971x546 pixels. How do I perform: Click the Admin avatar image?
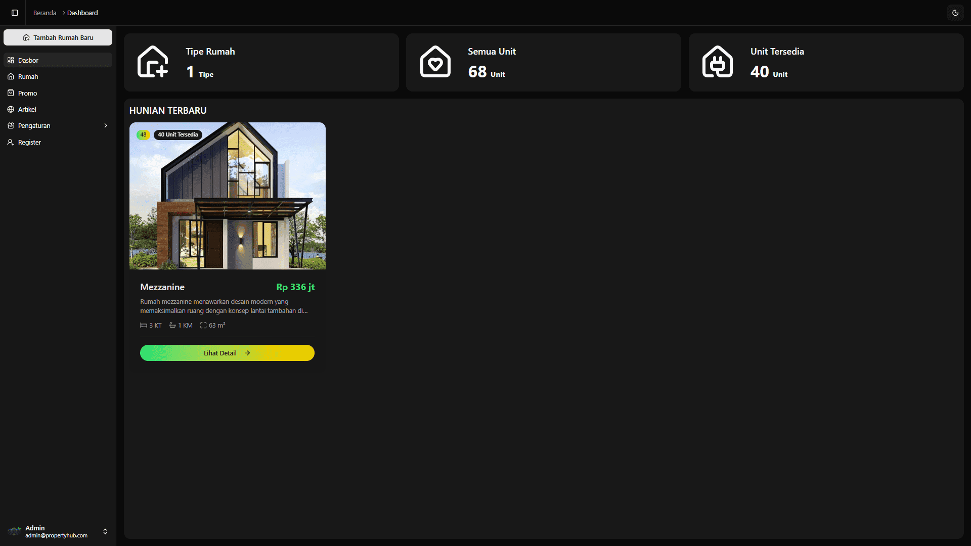(14, 531)
